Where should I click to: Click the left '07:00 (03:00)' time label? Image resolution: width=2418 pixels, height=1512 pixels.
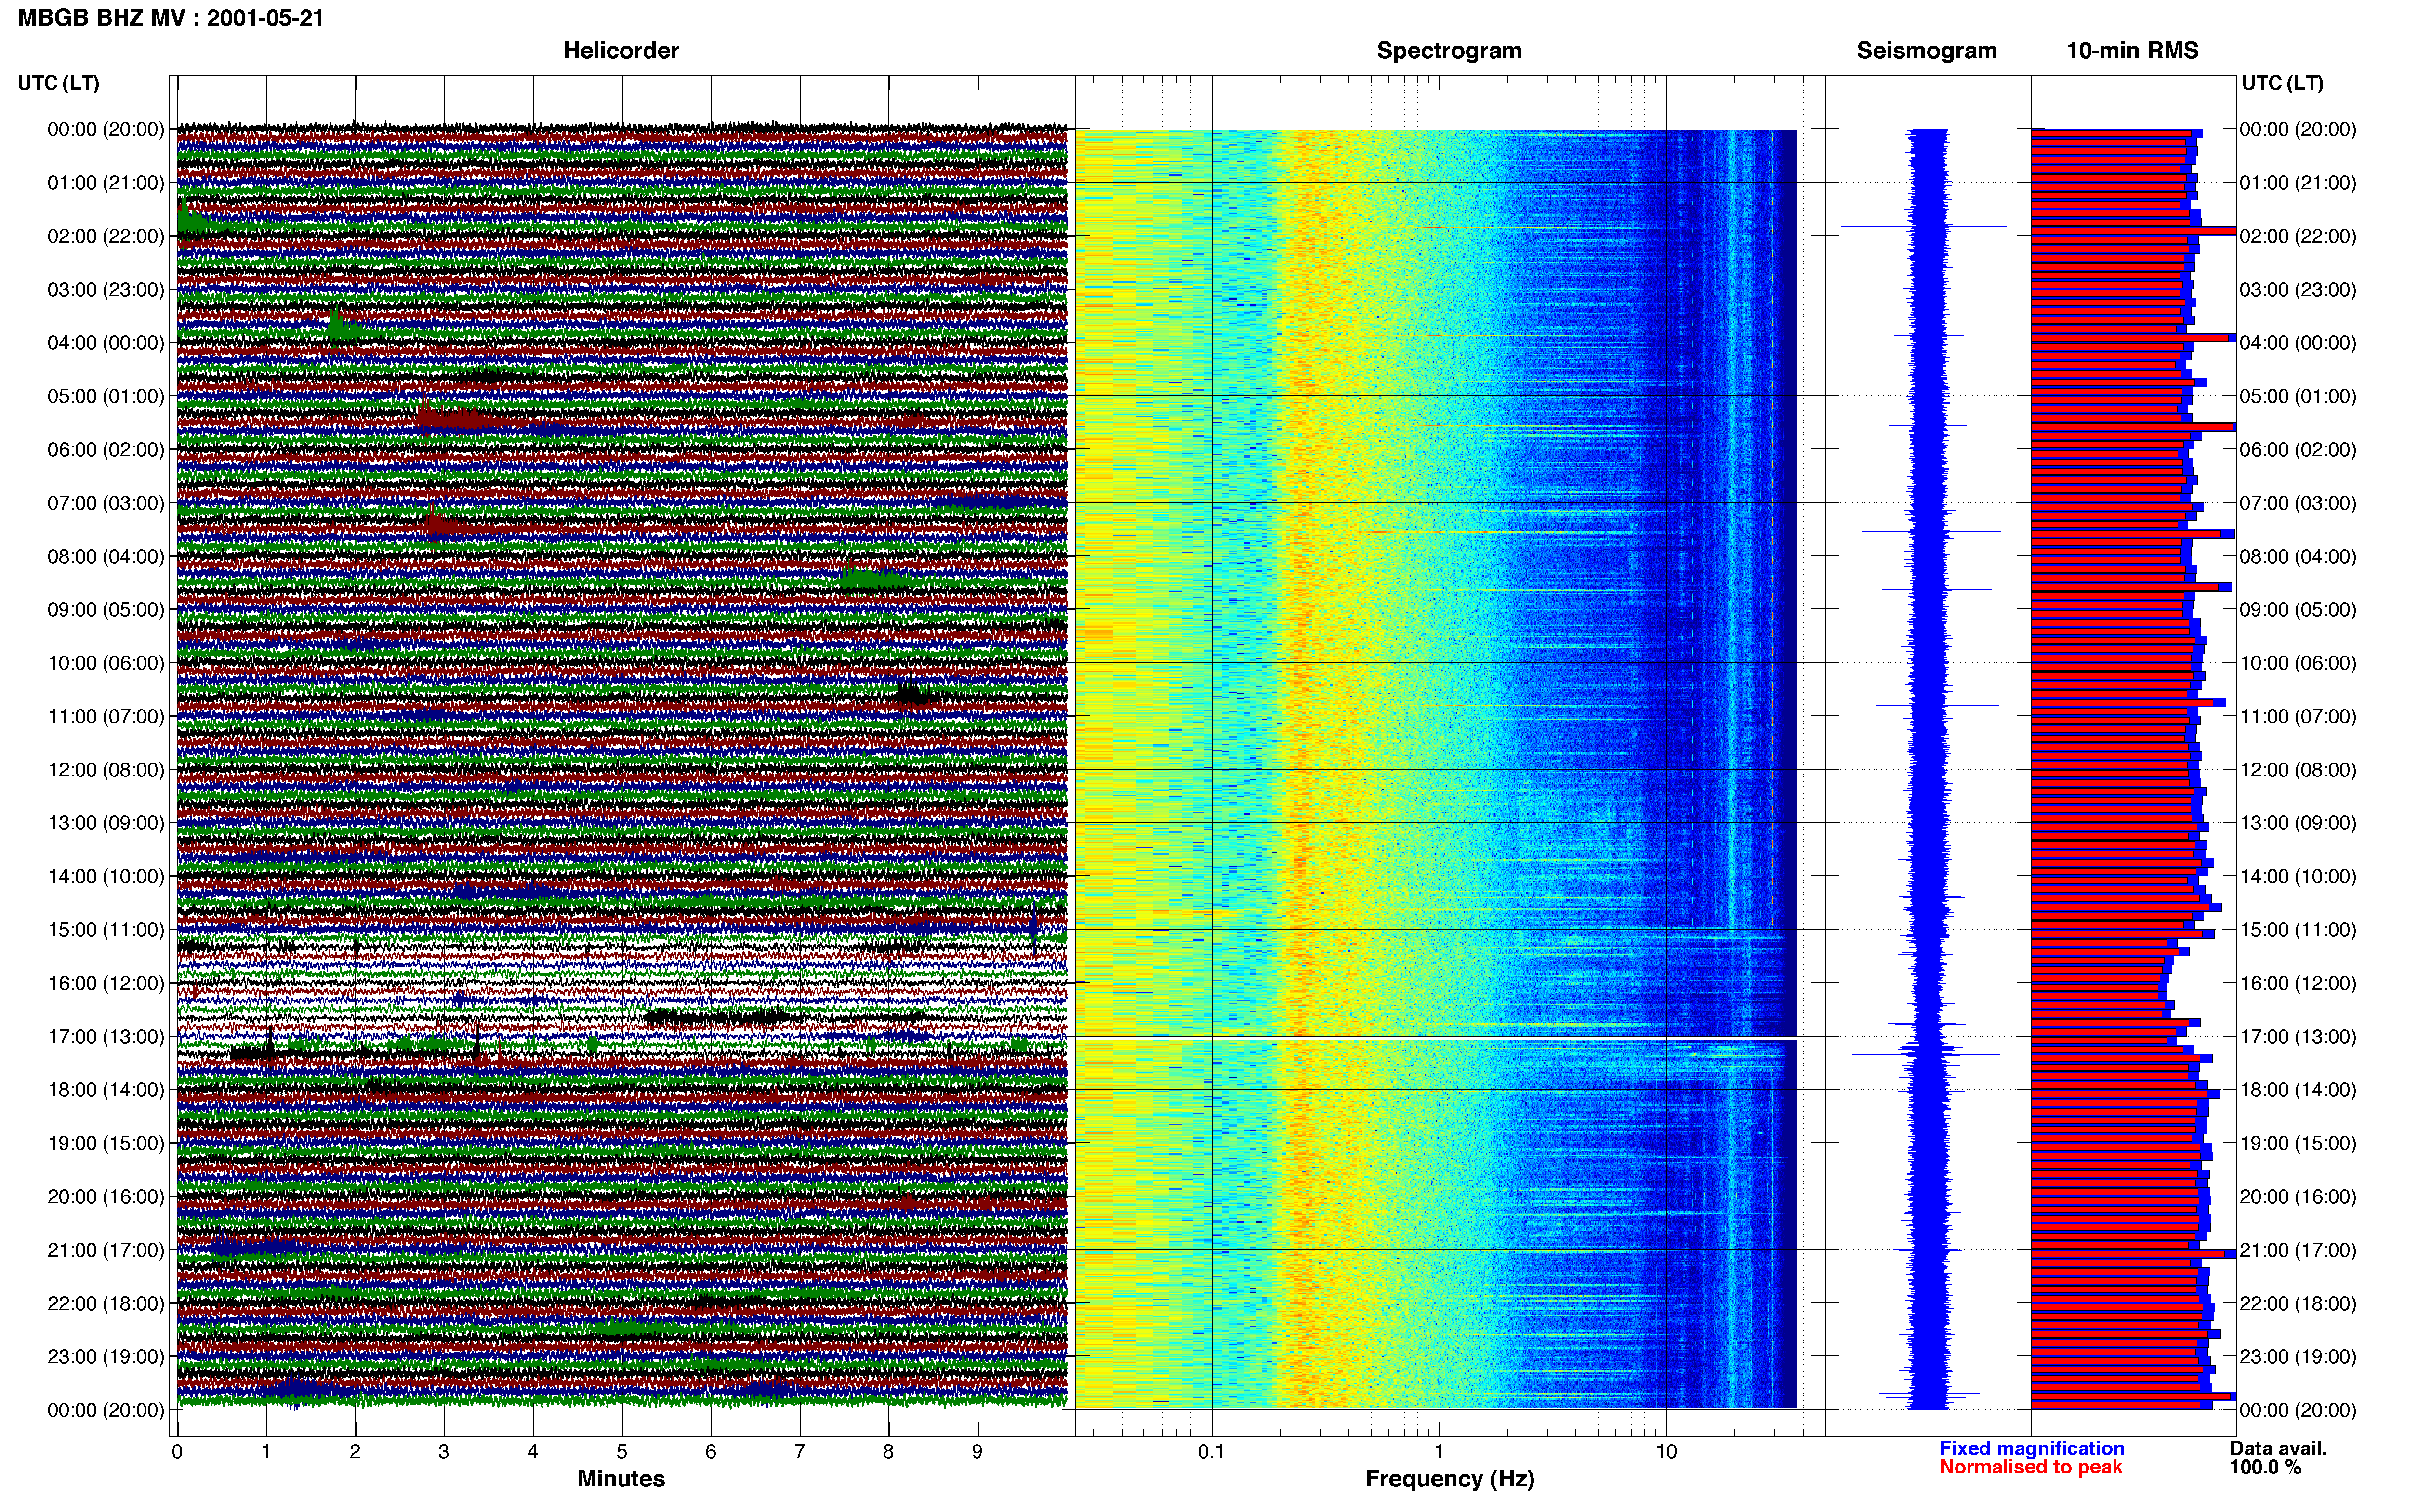[x=106, y=503]
